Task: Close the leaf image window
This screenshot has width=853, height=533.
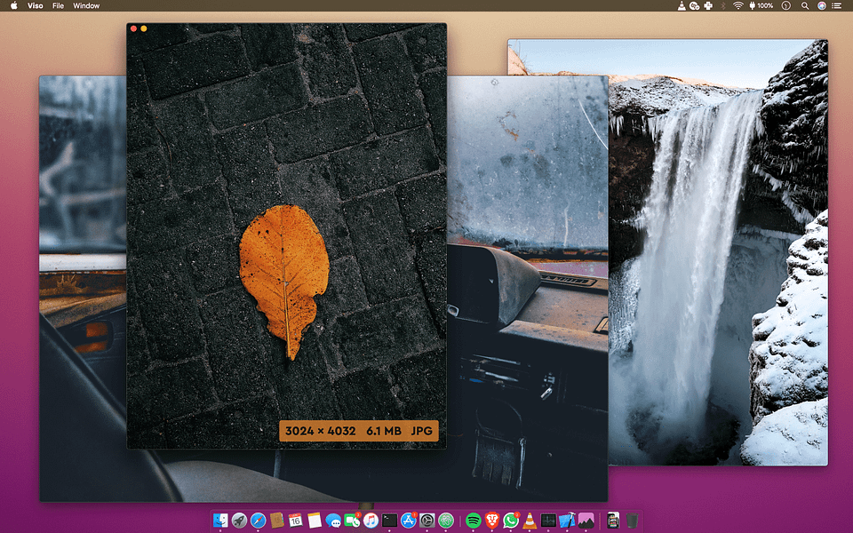Action: click(x=134, y=28)
